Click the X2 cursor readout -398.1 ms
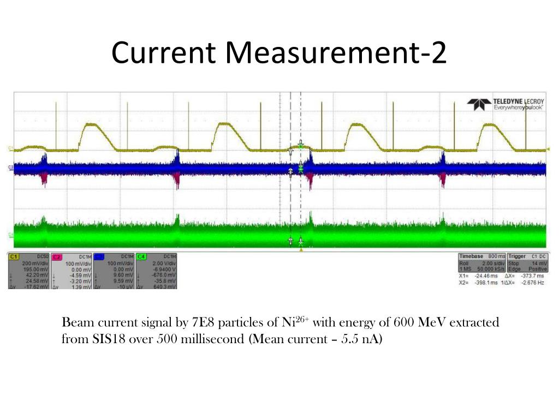Screen dimensions: 559x419 point(486,283)
